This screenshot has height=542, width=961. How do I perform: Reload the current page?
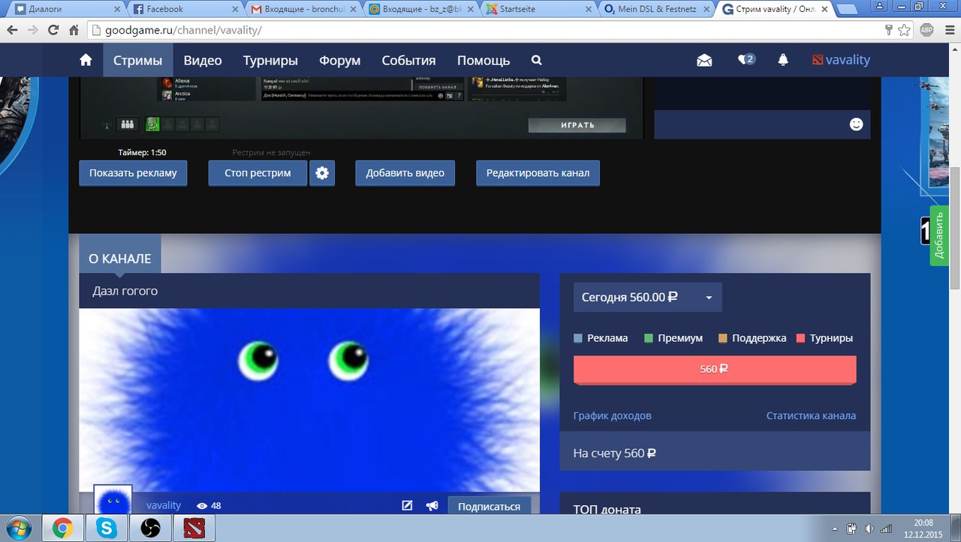tap(53, 31)
